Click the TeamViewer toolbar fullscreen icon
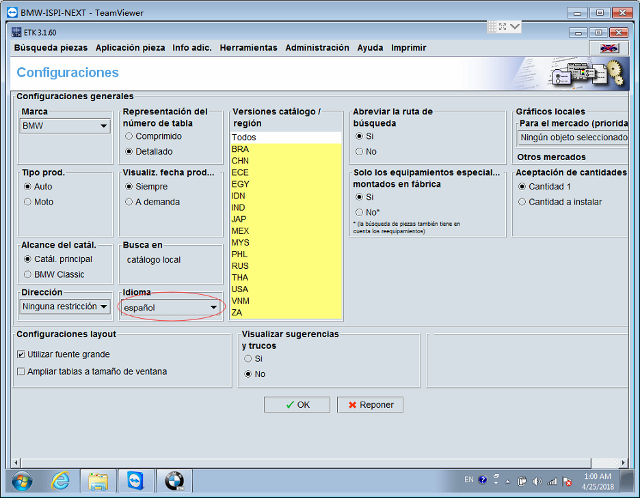This screenshot has height=498, width=640. (x=503, y=27)
